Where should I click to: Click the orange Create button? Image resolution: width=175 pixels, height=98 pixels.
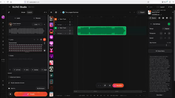click(31, 94)
